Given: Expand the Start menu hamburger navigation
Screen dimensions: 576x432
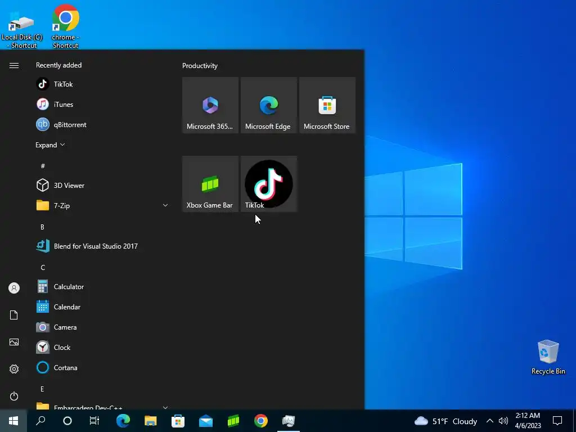Looking at the screenshot, I should 14,65.
